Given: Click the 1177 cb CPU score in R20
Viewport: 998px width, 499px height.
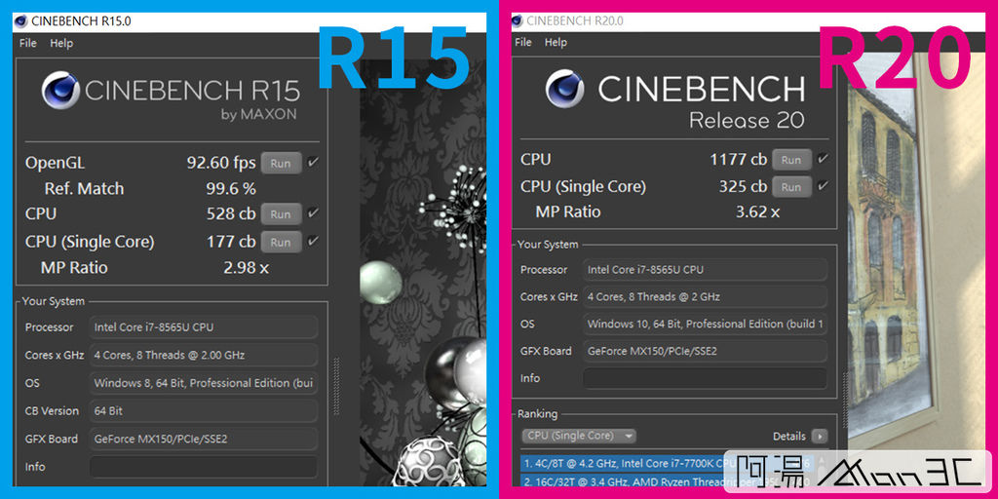Looking at the screenshot, I should [x=739, y=159].
